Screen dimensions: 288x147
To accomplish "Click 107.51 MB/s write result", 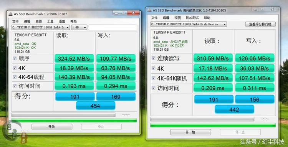I will pos(255,78).
